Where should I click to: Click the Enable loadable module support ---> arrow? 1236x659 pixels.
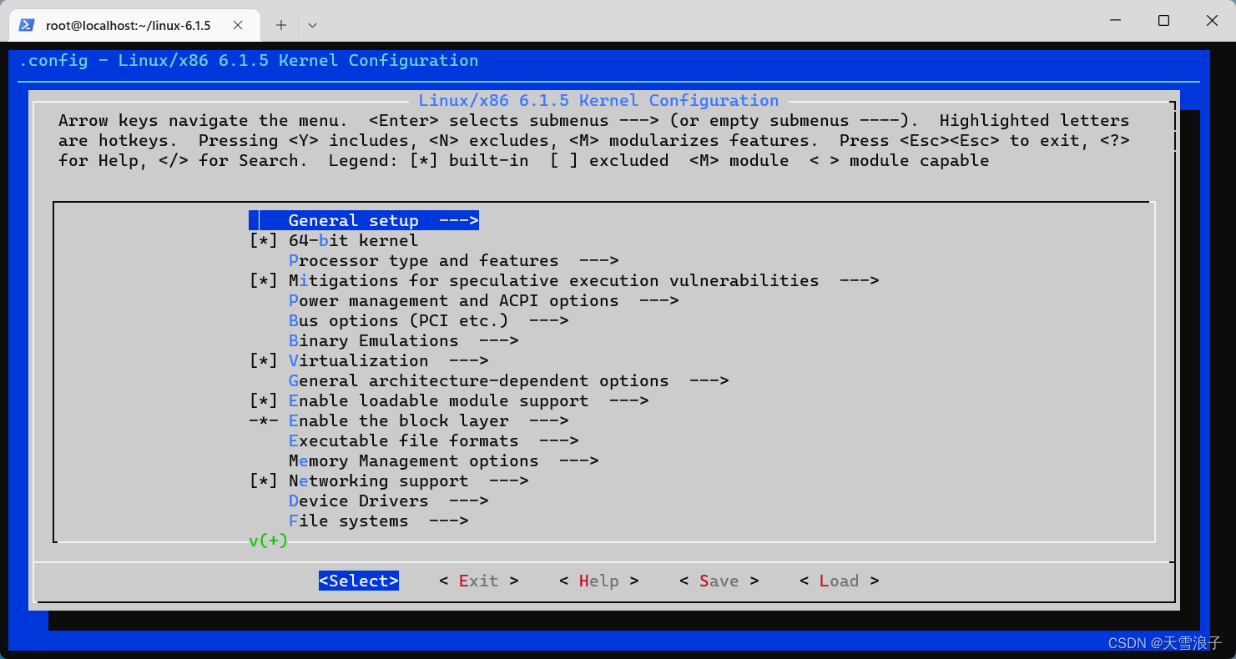pos(628,400)
